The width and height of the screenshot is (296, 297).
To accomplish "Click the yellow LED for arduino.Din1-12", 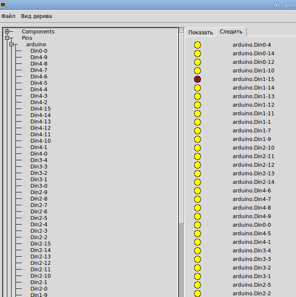I will pos(197,105).
